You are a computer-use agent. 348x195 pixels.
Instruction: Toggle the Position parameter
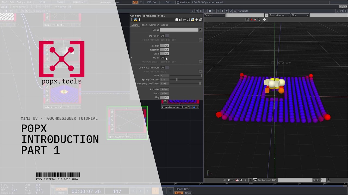click(164, 46)
